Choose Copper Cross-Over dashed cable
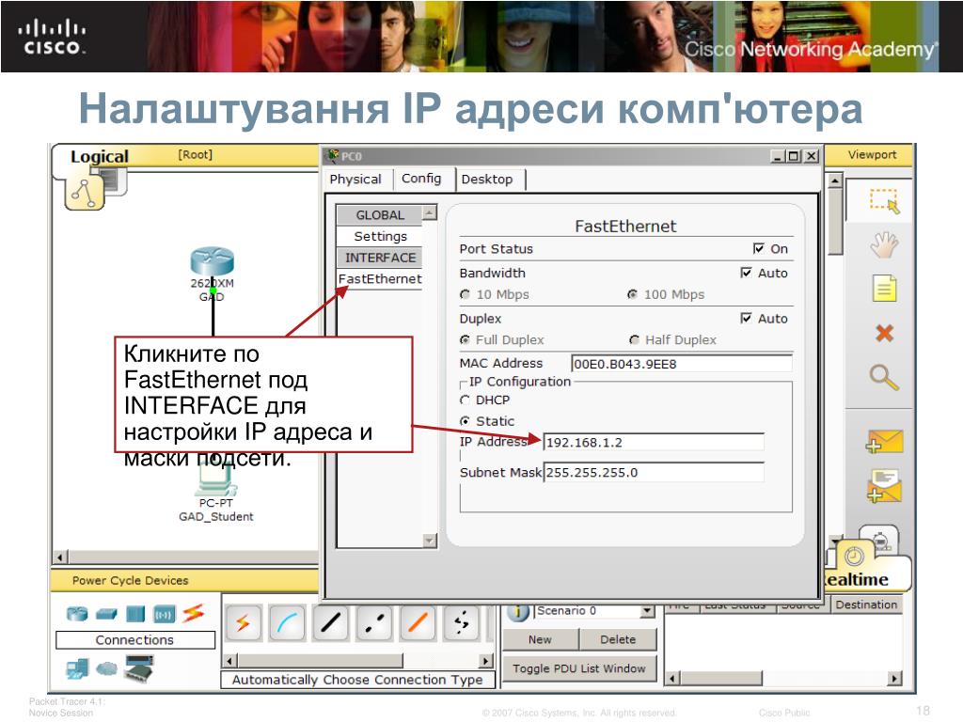 374,623
